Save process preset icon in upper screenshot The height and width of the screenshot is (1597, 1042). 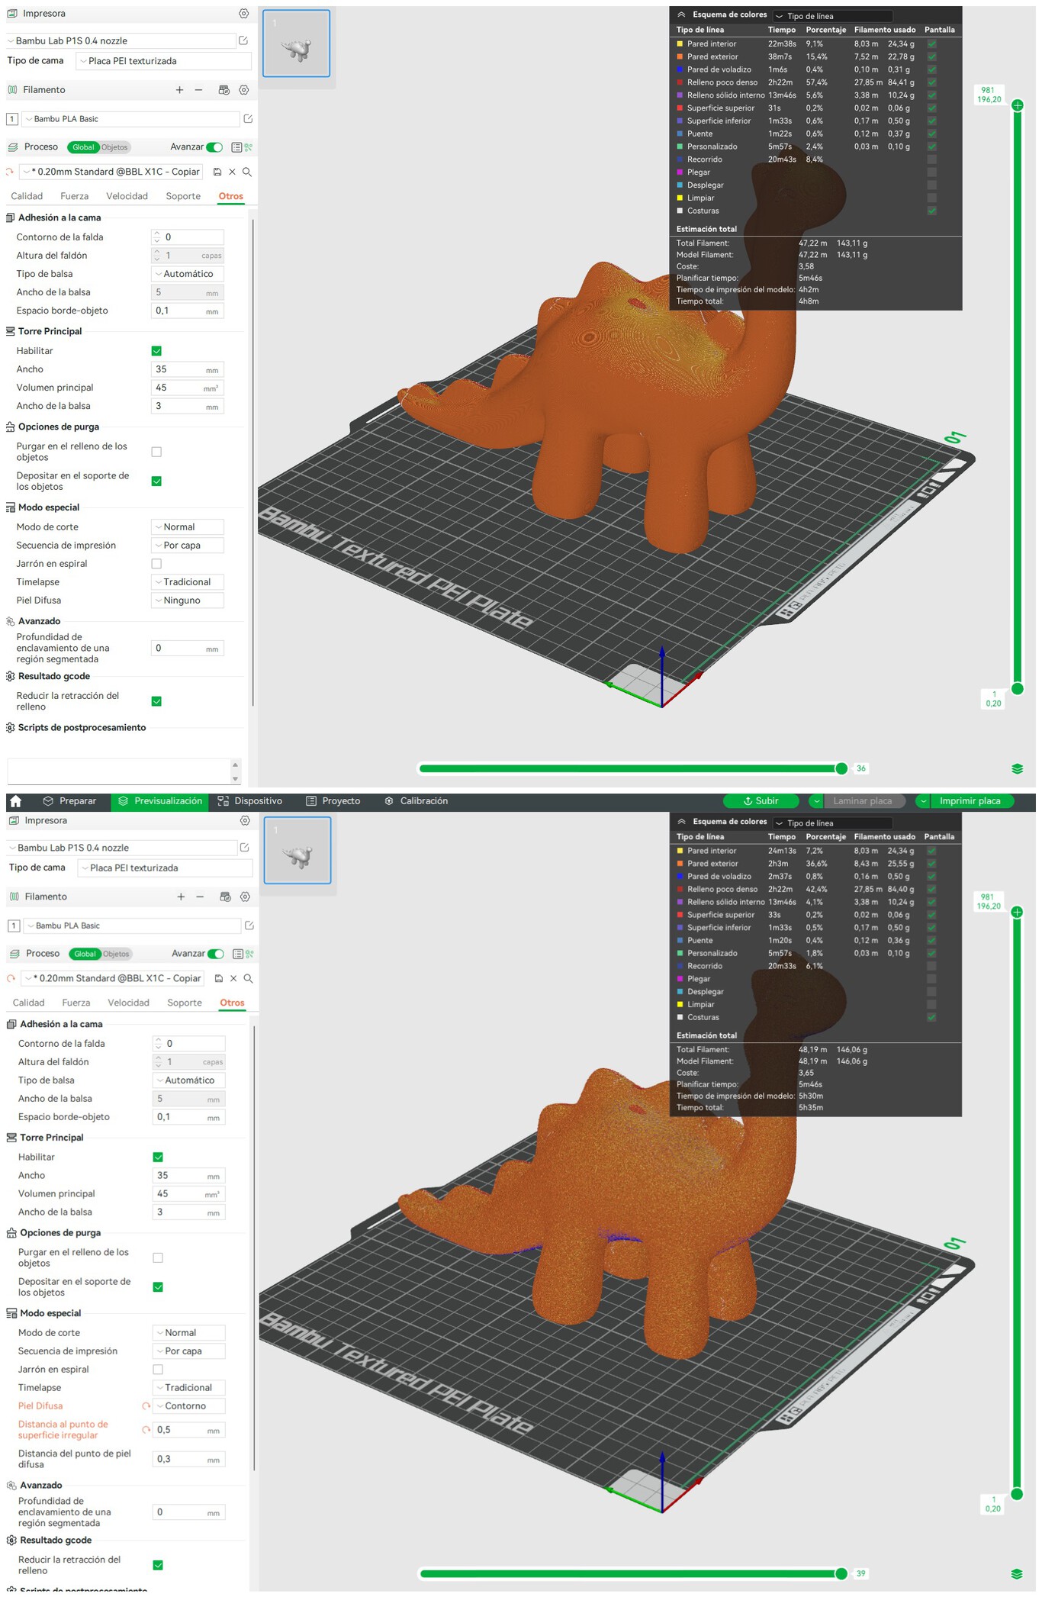click(x=217, y=172)
